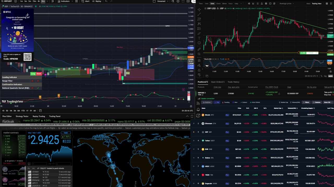Switch to the Strategy Tester tab
The width and height of the screenshot is (334, 187).
point(22,116)
